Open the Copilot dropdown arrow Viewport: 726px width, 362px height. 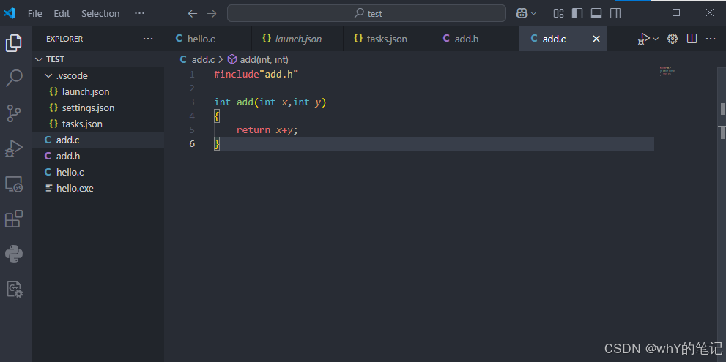click(533, 13)
